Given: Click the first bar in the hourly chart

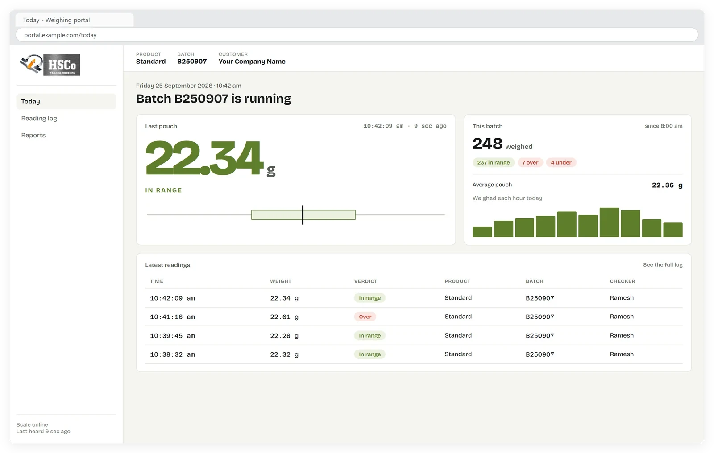Looking at the screenshot, I should tap(482, 232).
